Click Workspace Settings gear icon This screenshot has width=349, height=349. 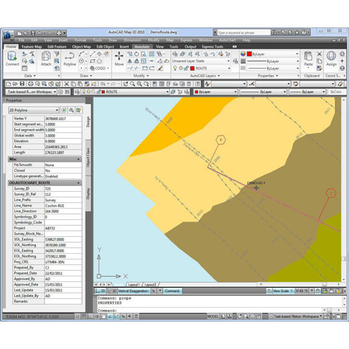(x=61, y=92)
